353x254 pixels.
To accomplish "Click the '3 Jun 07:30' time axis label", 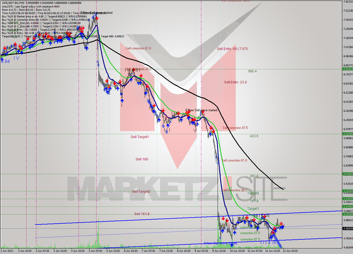I will (x=43, y=251).
